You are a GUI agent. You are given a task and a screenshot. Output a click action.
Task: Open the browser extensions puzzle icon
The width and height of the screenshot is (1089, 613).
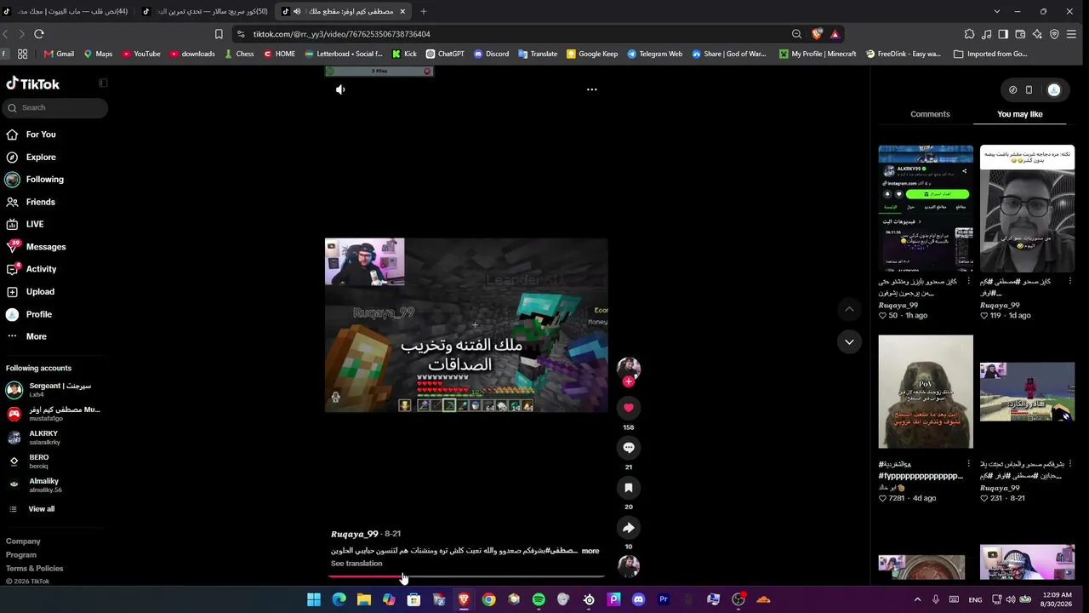[969, 34]
